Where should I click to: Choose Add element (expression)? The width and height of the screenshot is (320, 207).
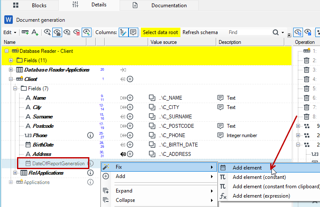click(x=269, y=196)
